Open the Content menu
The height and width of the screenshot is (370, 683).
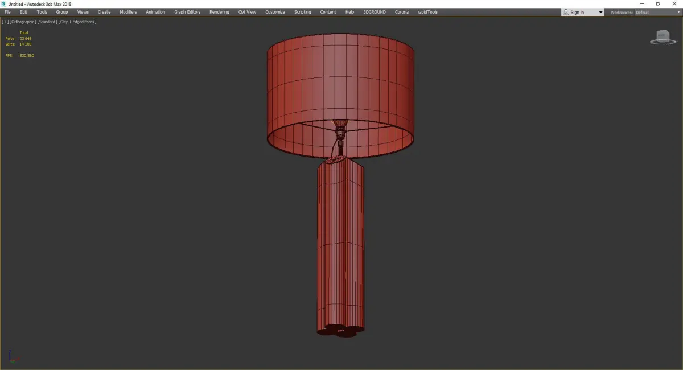click(328, 12)
